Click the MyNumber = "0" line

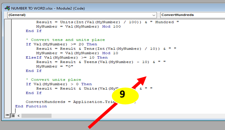(55, 66)
